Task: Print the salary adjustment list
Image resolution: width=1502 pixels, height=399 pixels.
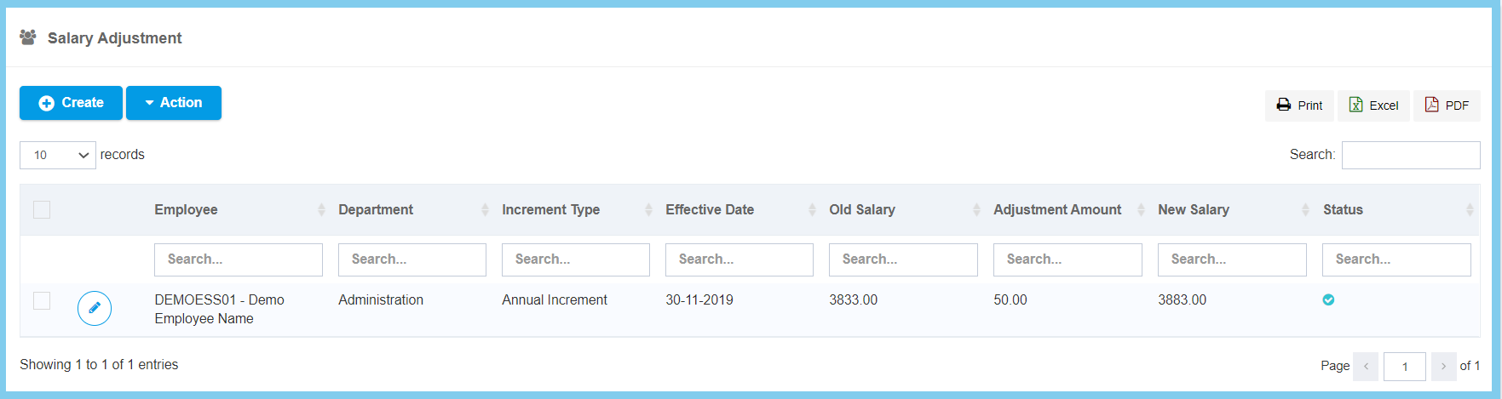Action: [1298, 105]
